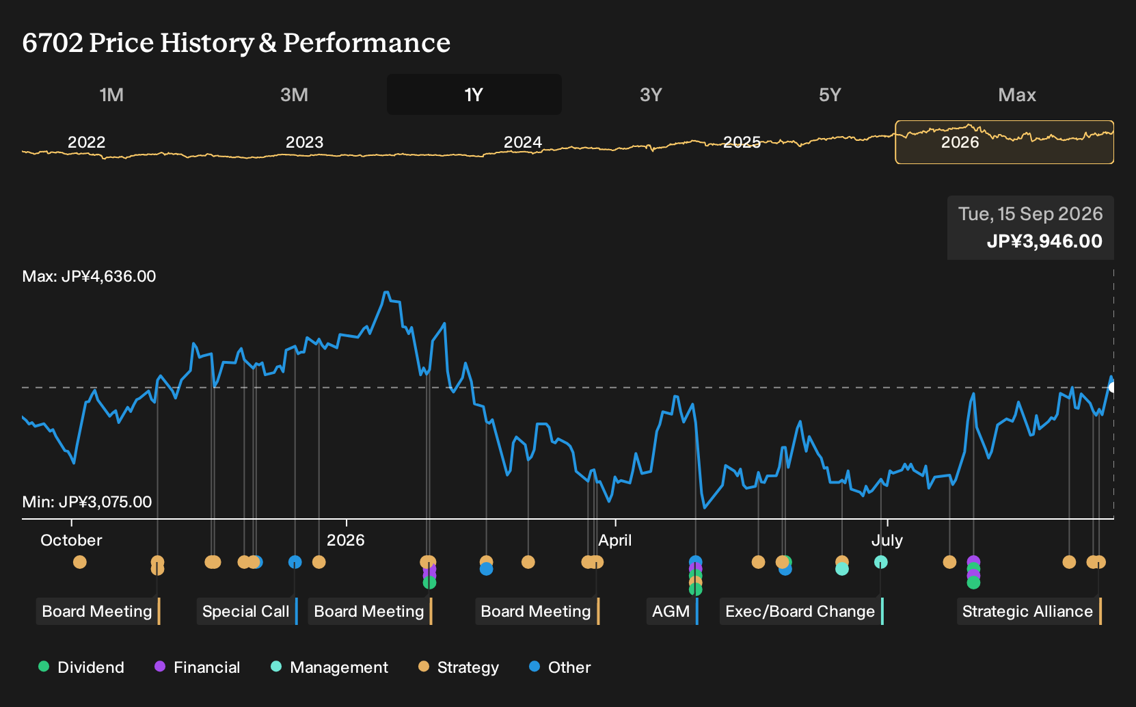Viewport: 1136px width, 707px height.
Task: Toggle the Other legend filter
Action: coord(560,667)
